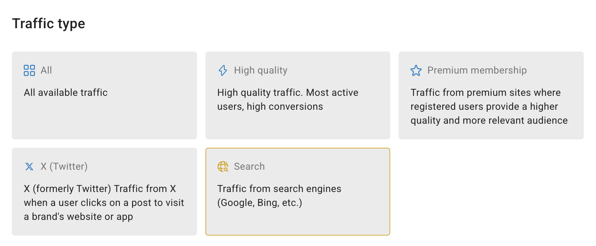
Task: Click the lightning bolt High quality icon
Action: [223, 70]
